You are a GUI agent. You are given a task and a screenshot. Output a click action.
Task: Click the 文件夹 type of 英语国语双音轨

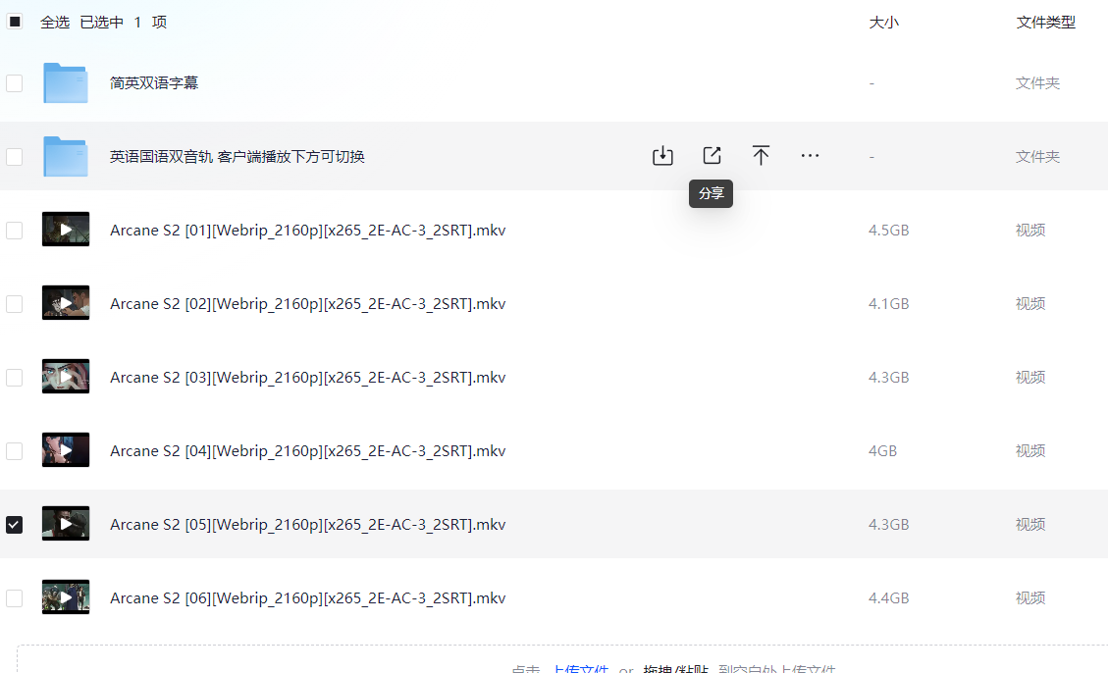click(x=1038, y=157)
